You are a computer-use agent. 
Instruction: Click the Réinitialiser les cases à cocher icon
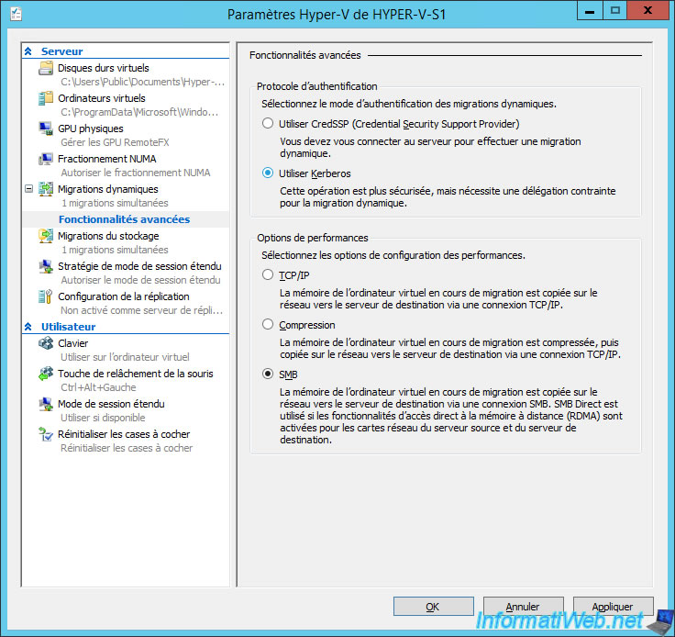(x=46, y=434)
